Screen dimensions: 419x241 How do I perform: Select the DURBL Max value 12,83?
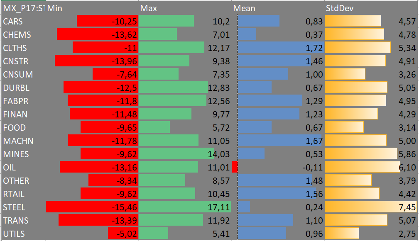click(x=218, y=88)
